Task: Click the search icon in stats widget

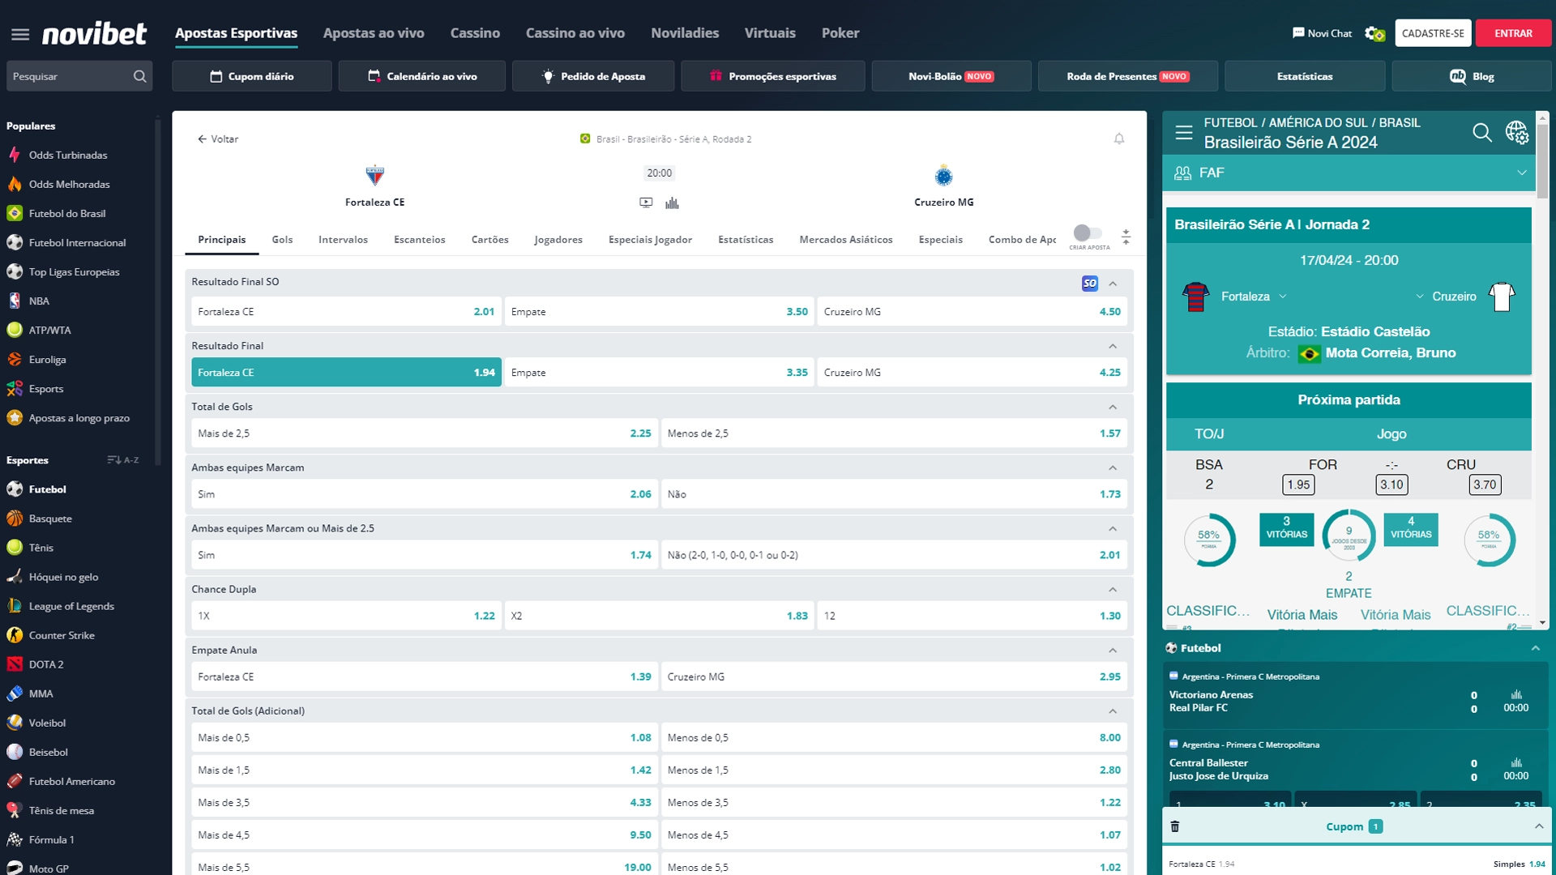Action: (1481, 132)
